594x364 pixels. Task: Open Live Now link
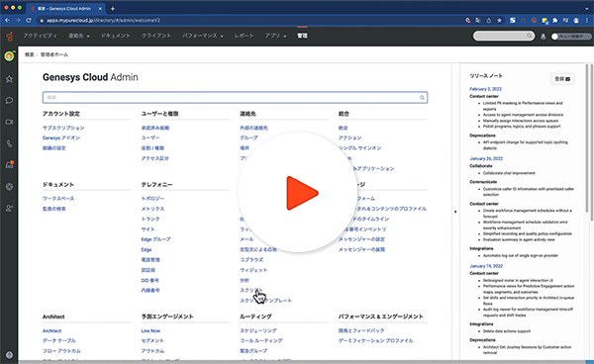pos(150,331)
